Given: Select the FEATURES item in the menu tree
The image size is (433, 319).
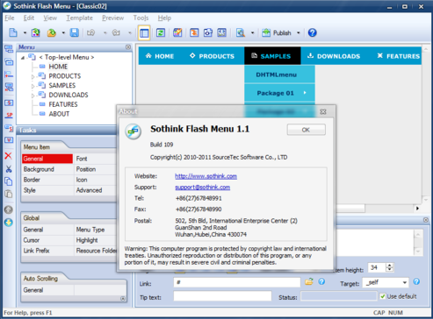Looking at the screenshot, I should 63,104.
